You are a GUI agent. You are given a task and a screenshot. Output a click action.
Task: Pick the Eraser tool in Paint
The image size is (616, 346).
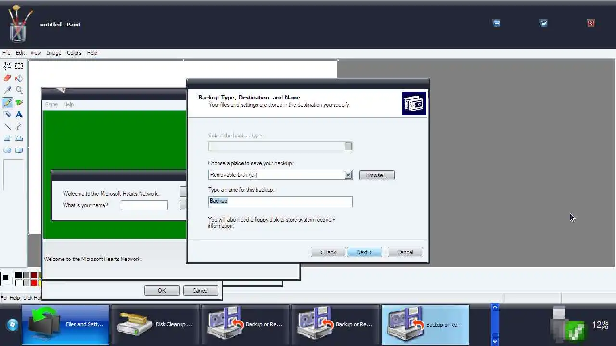[7, 78]
